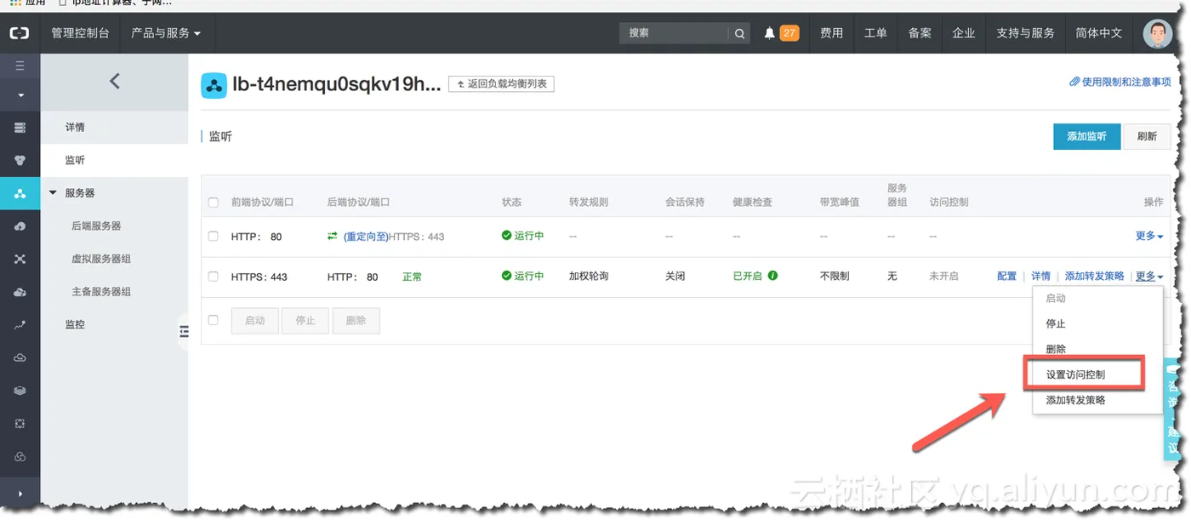Click the health check info icon
The width and height of the screenshot is (1191, 520).
click(x=772, y=276)
